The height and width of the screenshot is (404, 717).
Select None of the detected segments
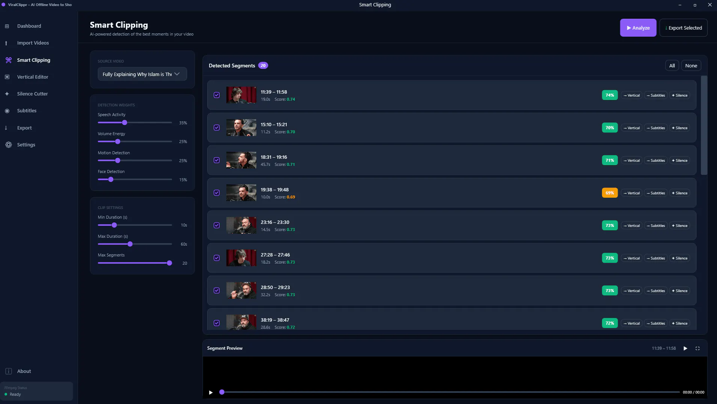tap(691, 66)
